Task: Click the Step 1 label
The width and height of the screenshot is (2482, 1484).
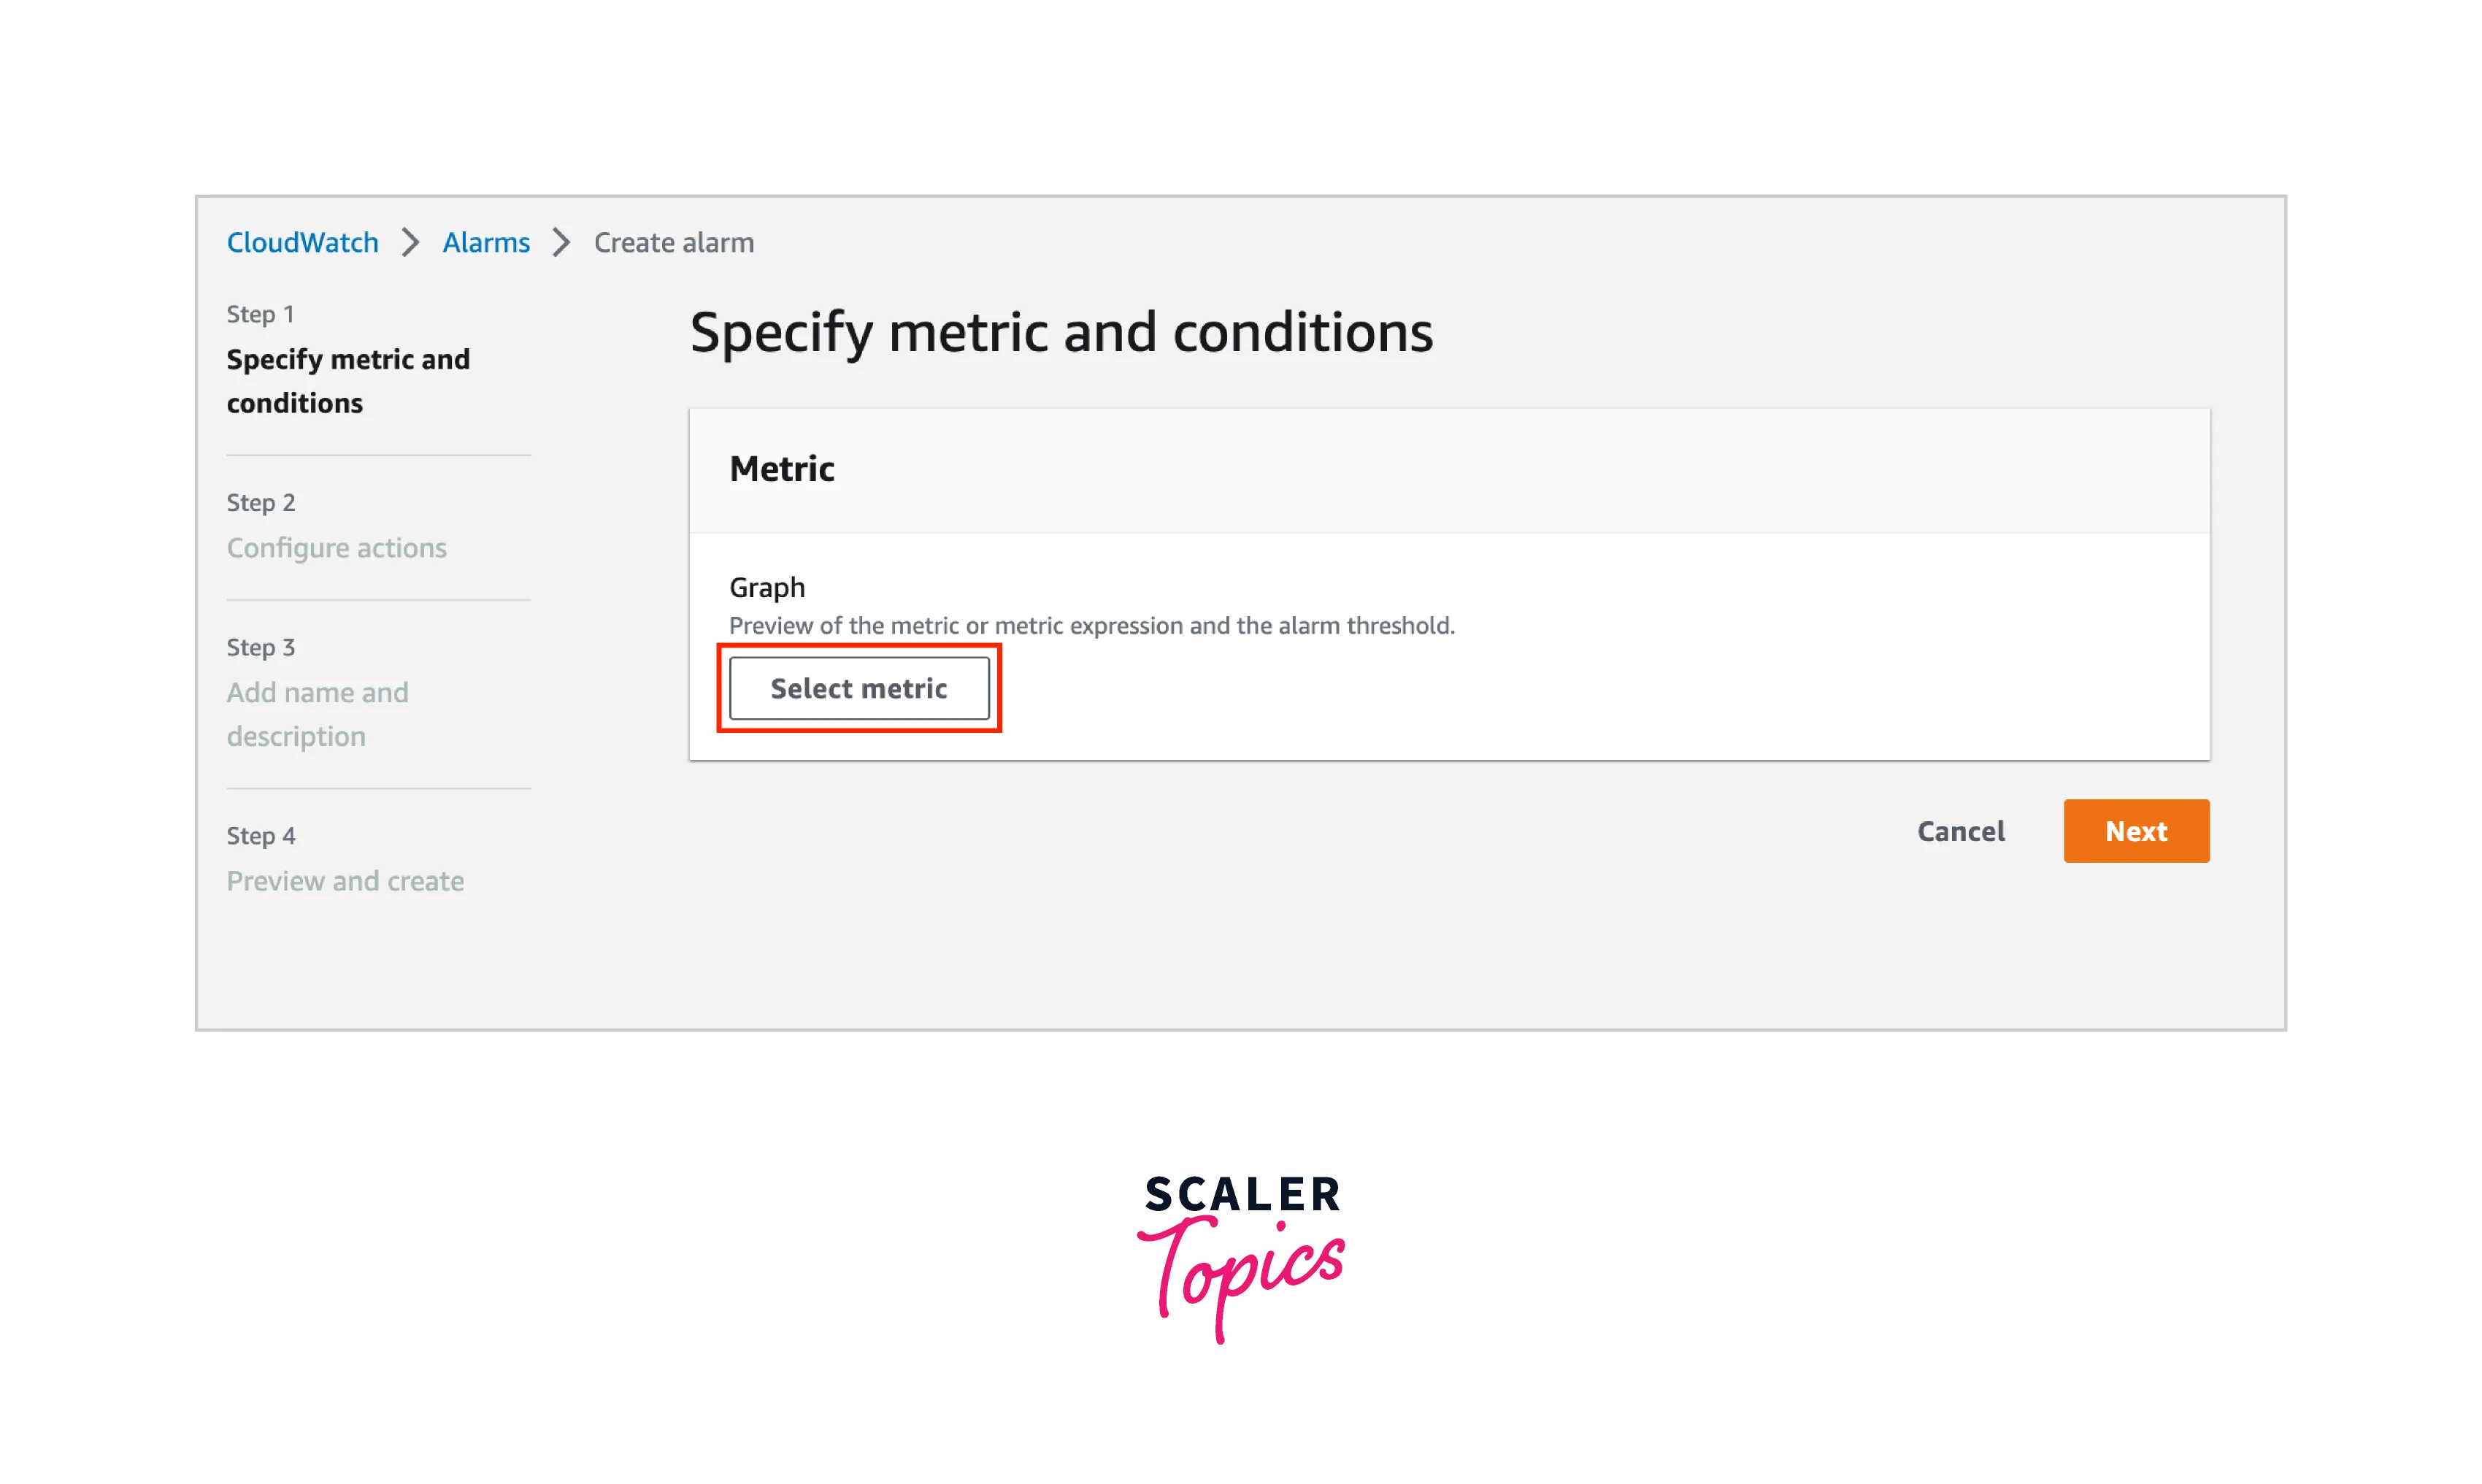Action: coord(260,314)
